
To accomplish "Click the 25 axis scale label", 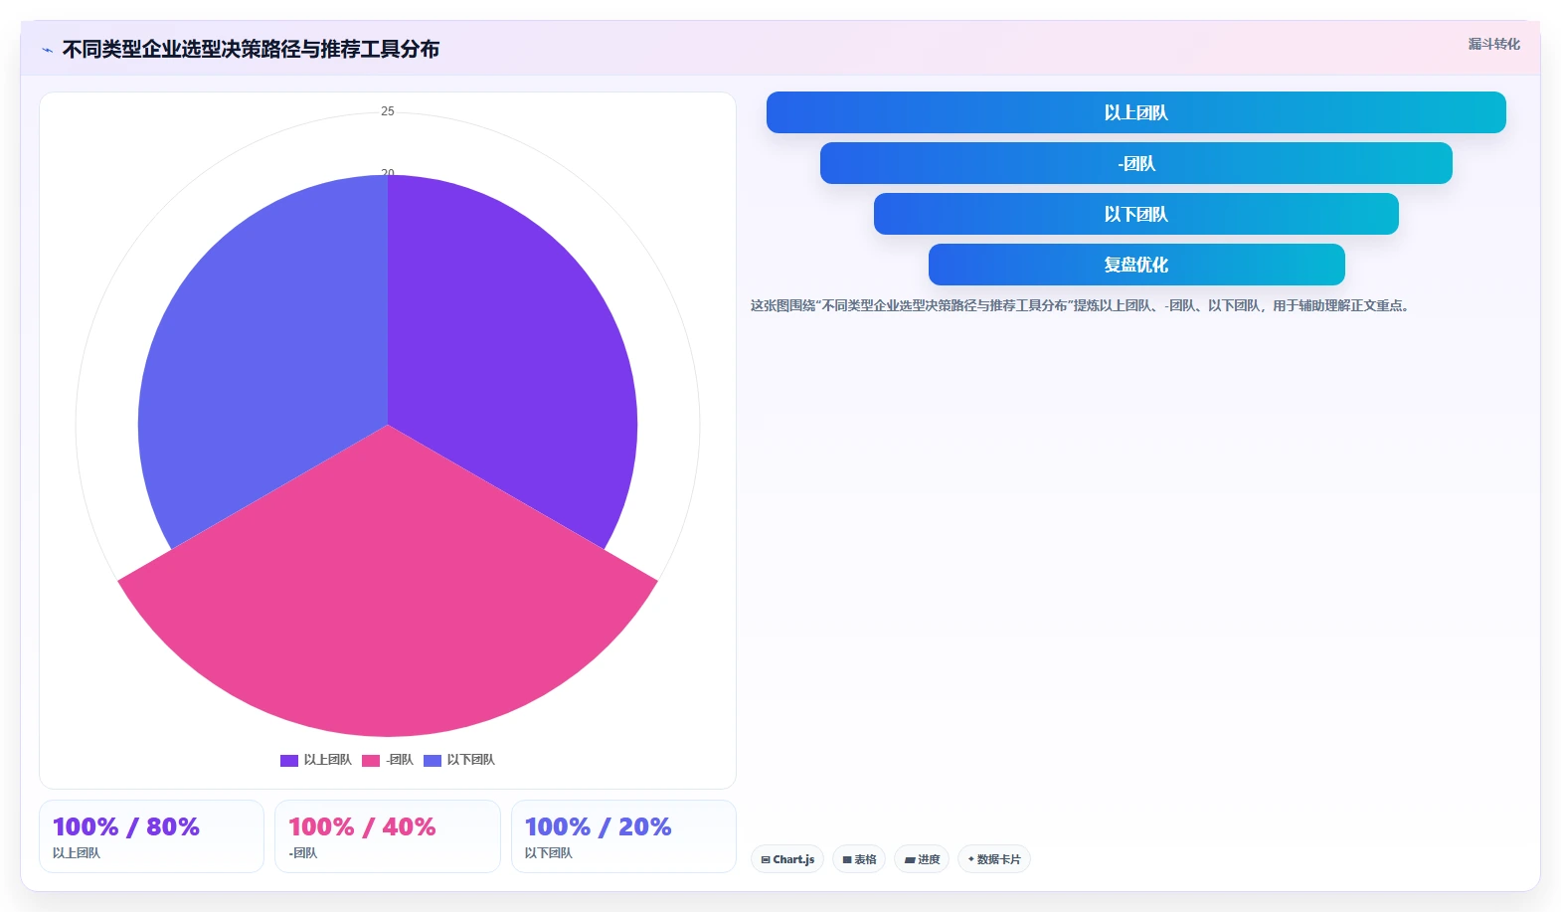I will coord(388,111).
